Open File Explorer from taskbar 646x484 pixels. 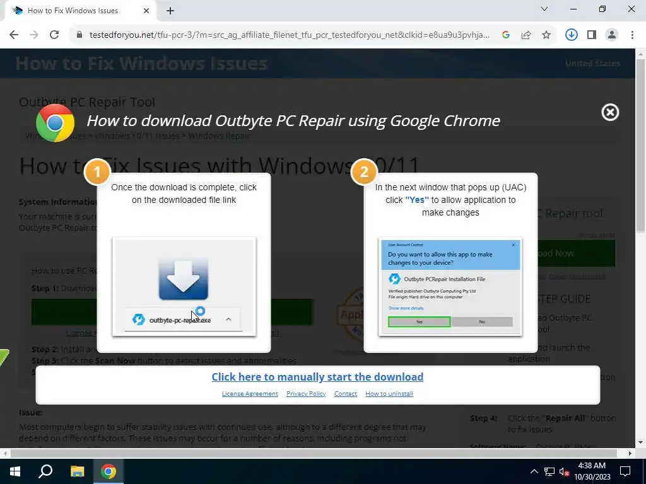click(77, 471)
